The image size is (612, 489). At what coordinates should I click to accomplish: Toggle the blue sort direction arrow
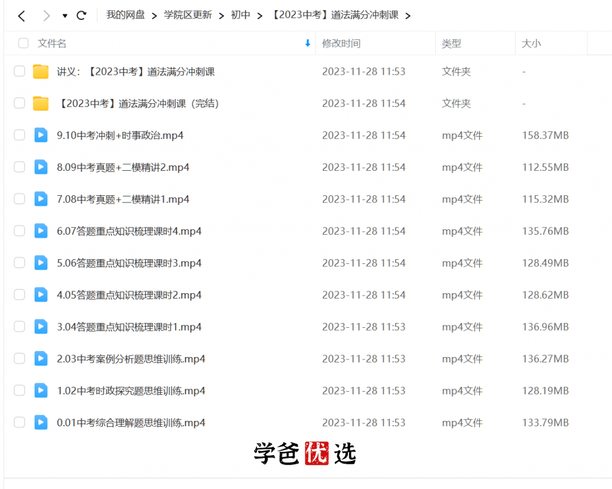pos(308,43)
